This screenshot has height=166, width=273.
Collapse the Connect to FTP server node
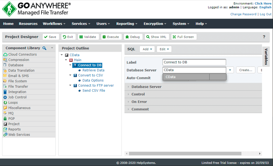point(70,85)
